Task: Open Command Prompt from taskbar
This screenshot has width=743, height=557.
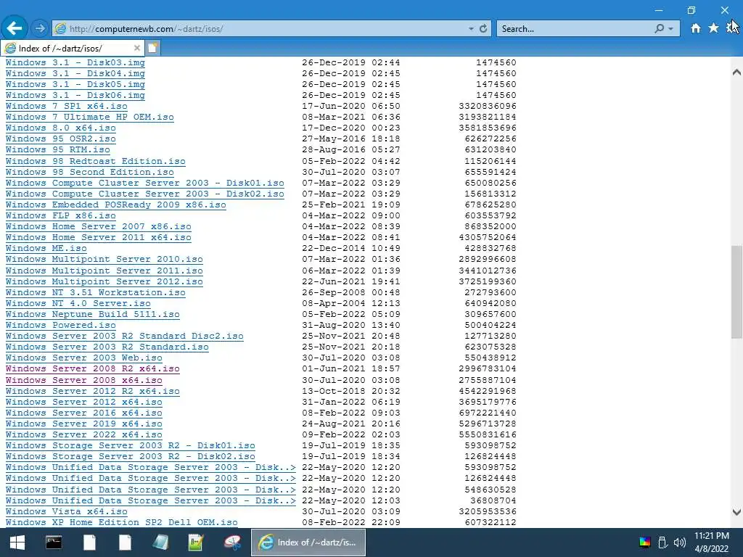Action: coord(54,542)
